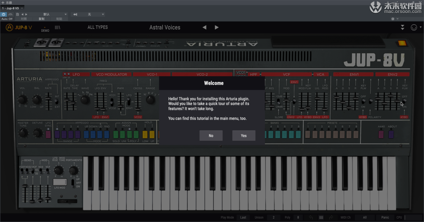Image resolution: width=424 pixels, height=222 pixels.
Task: Flip the arpeggio INT/EXT switch
Action: click(57, 102)
